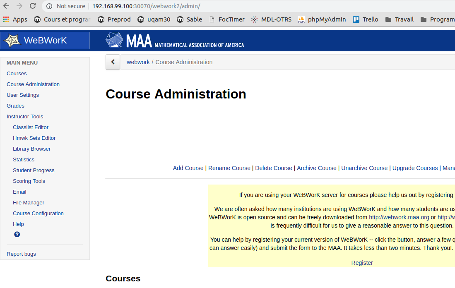The width and height of the screenshot is (455, 288).
Task: Open the FocTimer bookmark
Action: coord(227,19)
